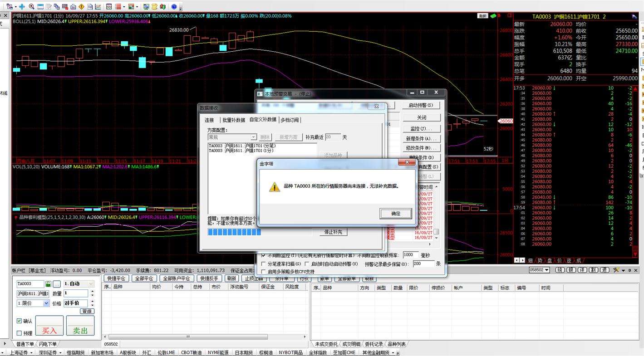The image size is (644, 356).
Task: Open the 委托记录 tab
Action: tap(374, 344)
